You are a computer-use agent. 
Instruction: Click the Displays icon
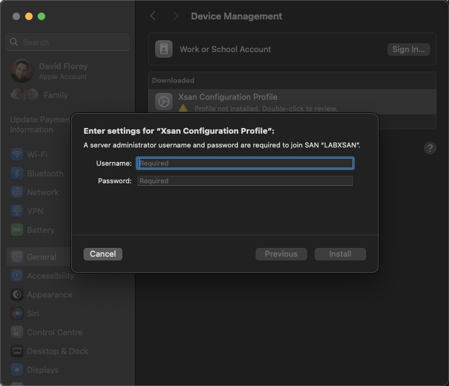pos(17,370)
